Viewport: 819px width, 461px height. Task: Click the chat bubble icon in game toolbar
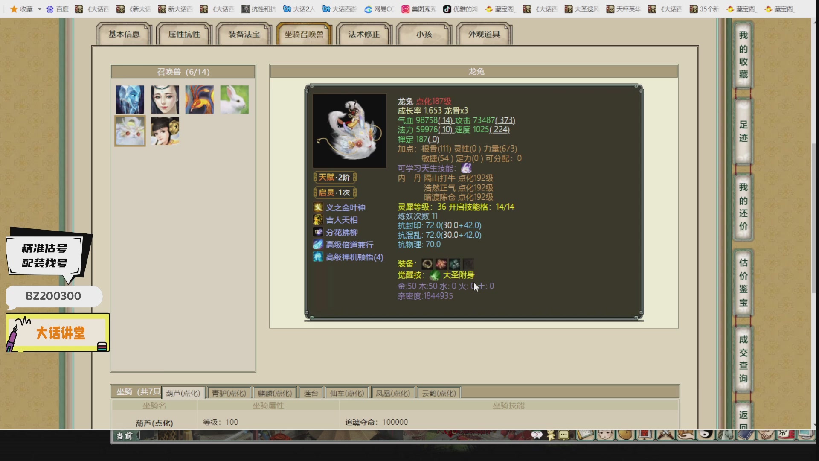(x=564, y=435)
